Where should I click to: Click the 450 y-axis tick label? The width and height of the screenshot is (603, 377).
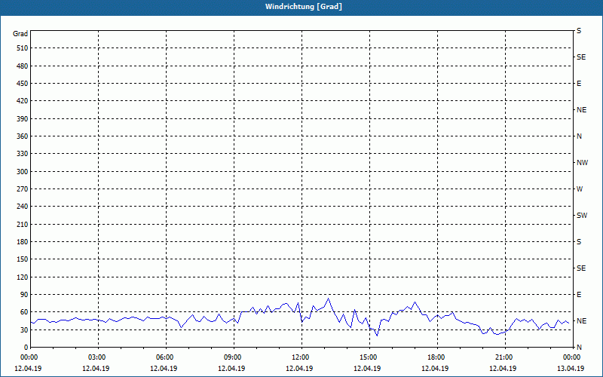(21, 84)
